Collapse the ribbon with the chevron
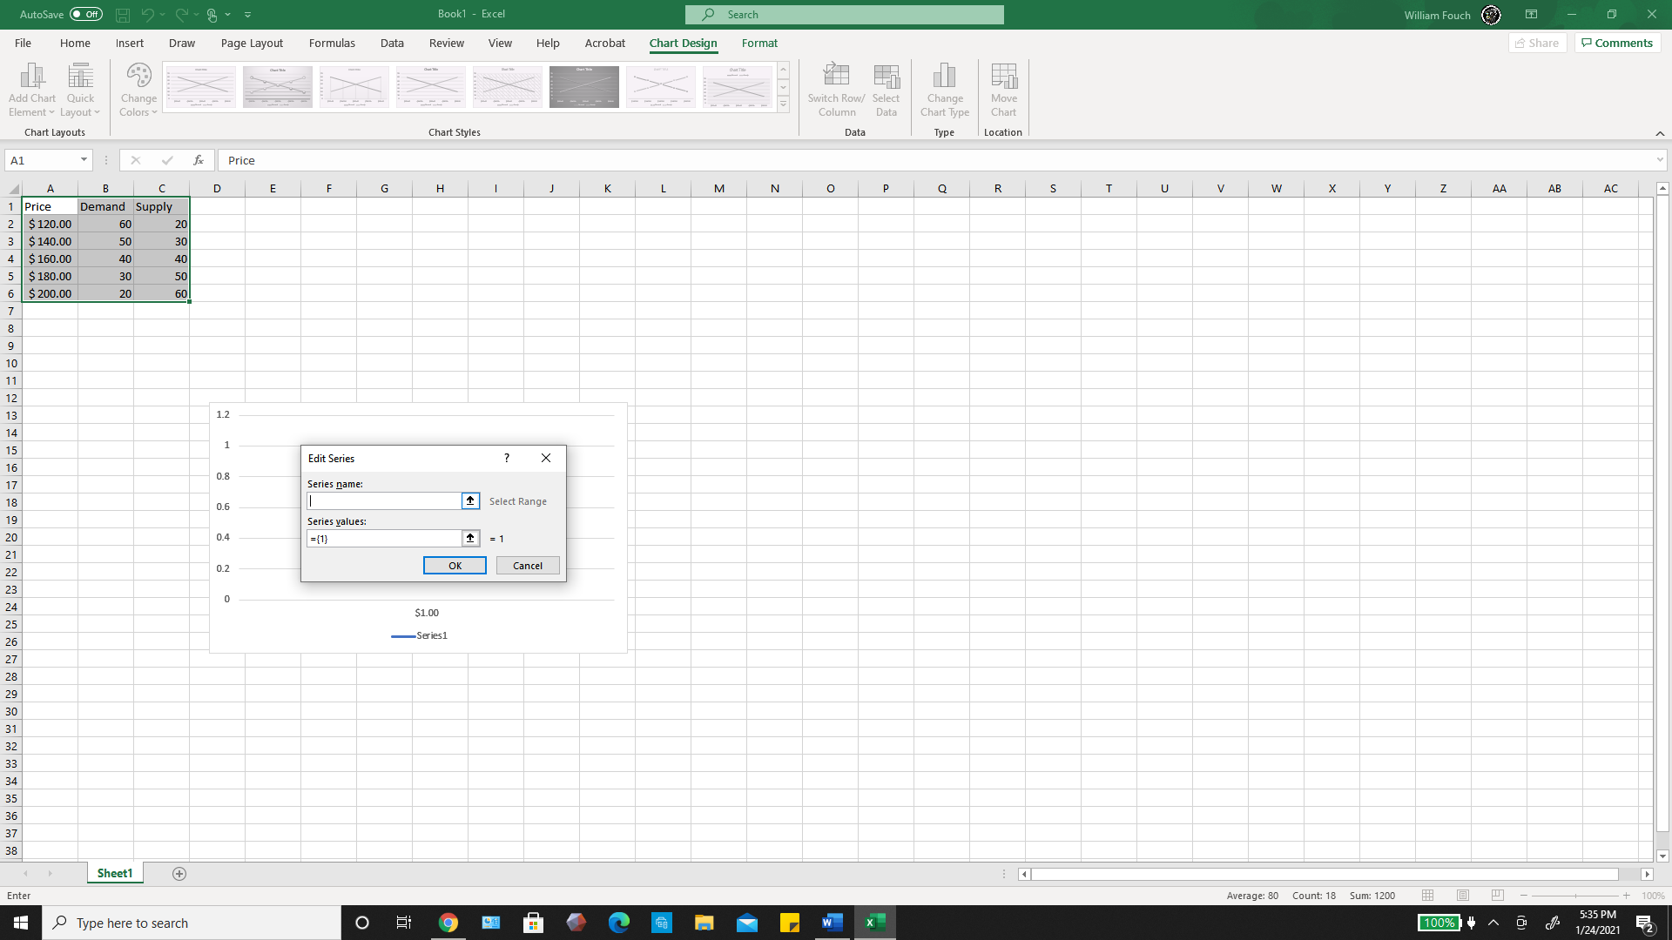1672x940 pixels. click(1660, 133)
